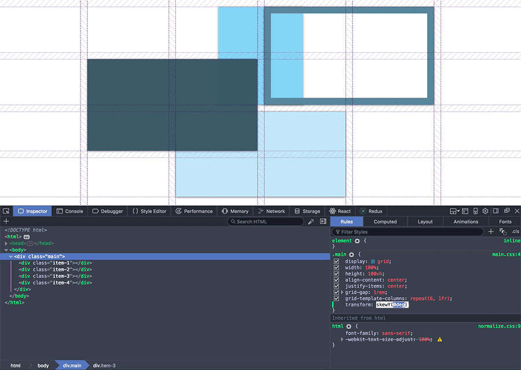Disable the grid-template-columns declaration

point(336,299)
